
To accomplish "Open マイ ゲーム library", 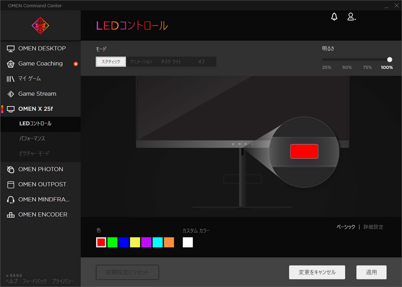I will [x=29, y=79].
